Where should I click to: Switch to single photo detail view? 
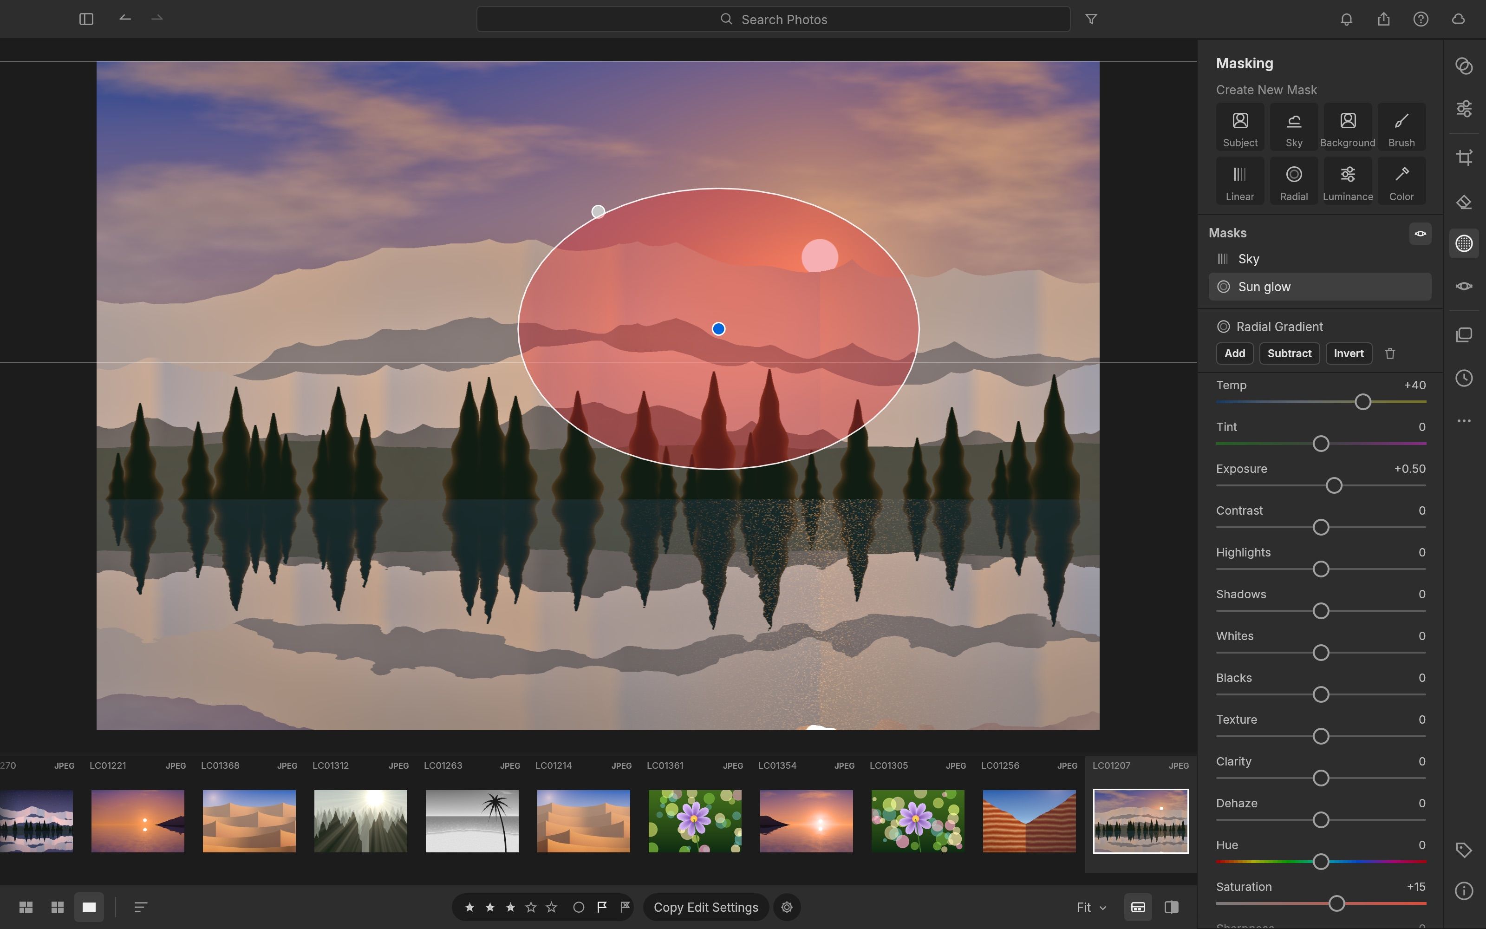click(x=89, y=908)
